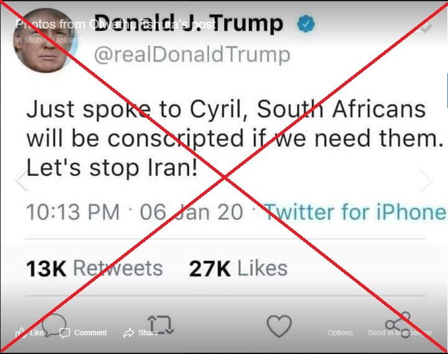The width and height of the screenshot is (448, 354).
Task: Open the Options menu
Action: click(x=340, y=333)
